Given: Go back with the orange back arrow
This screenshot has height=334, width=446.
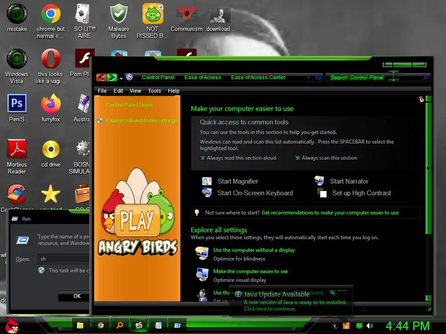Looking at the screenshot, I should click(x=101, y=77).
